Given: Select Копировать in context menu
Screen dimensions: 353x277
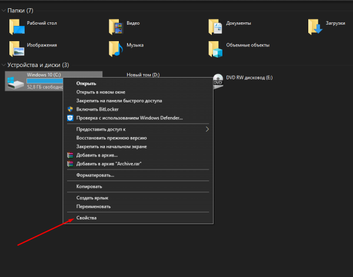Looking at the screenshot, I should [x=138, y=186].
